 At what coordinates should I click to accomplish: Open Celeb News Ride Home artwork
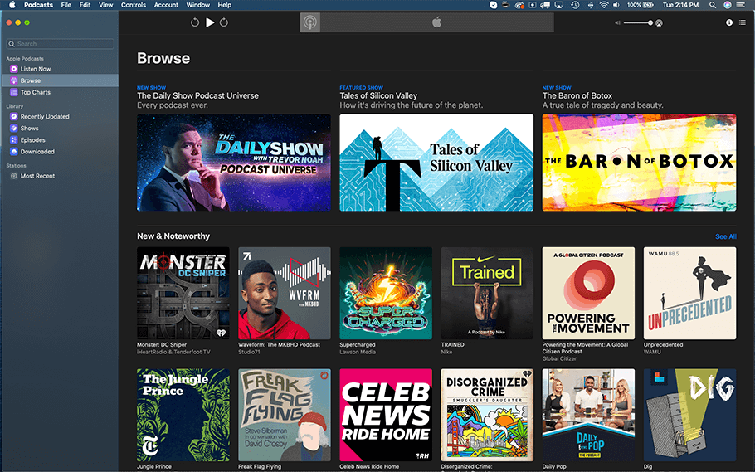(x=386, y=415)
